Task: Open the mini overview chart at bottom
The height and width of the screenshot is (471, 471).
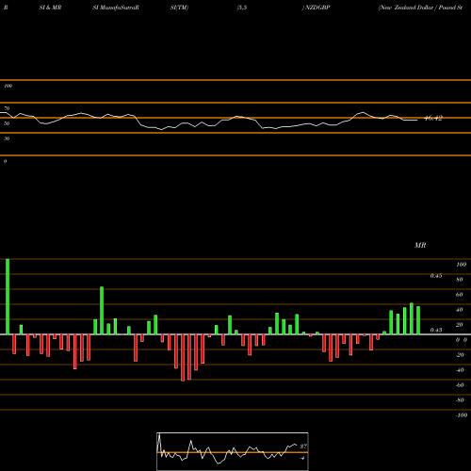Action: (x=233, y=451)
